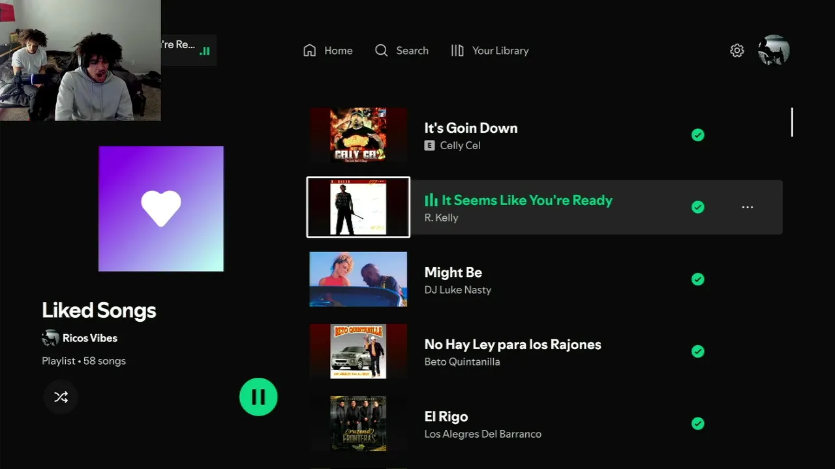
Task: Select the El Rigo album artwork
Action: tap(358, 423)
